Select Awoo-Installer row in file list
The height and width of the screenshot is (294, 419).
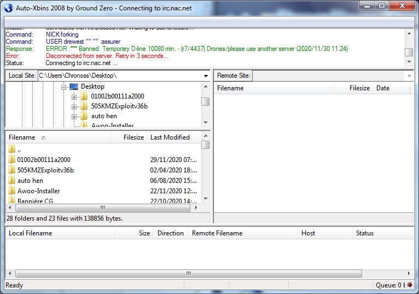103,191
